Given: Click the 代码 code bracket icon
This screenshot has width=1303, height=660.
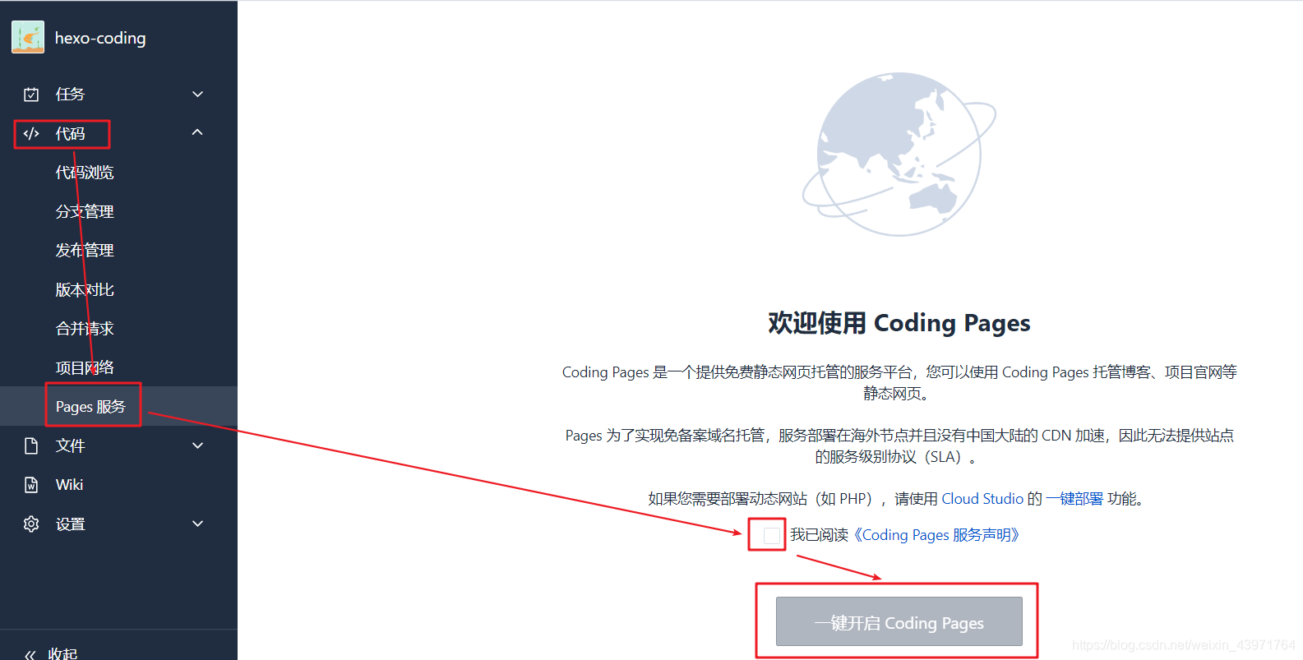Looking at the screenshot, I should coord(31,133).
